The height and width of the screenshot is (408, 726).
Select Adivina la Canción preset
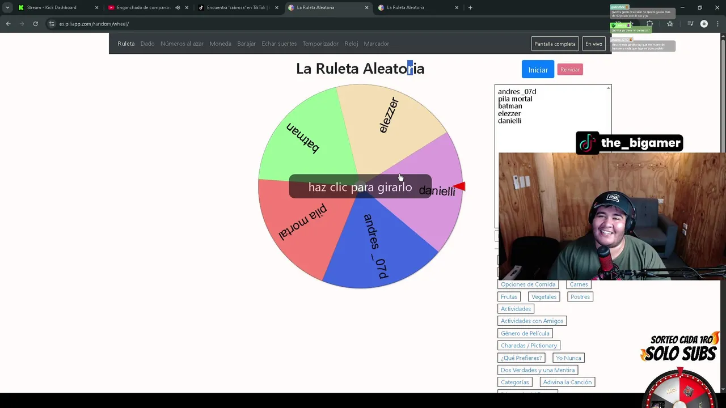point(567,382)
